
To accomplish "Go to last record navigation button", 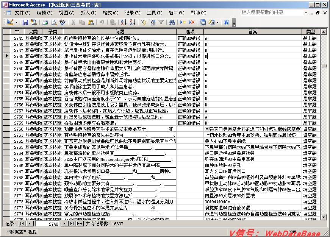I will pos(72,223).
